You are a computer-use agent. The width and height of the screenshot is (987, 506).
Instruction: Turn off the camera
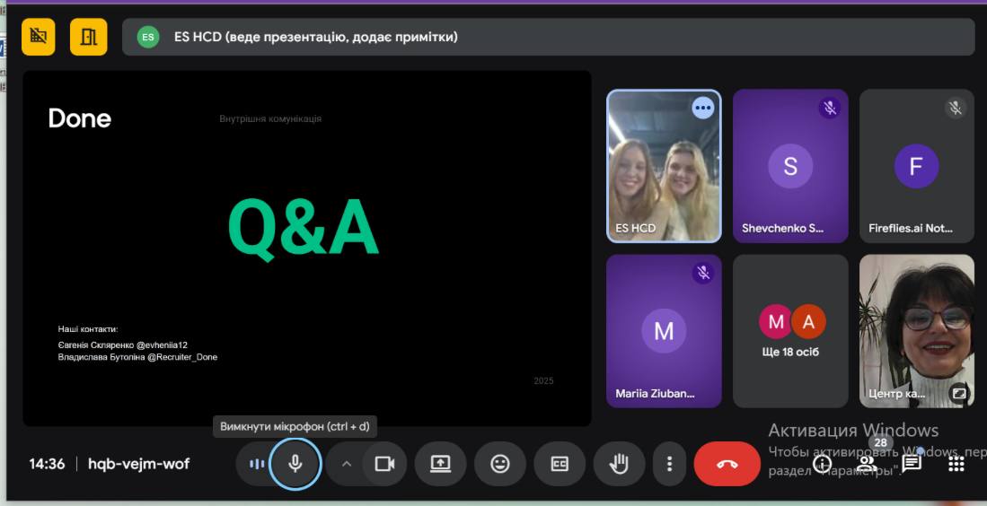click(x=384, y=464)
